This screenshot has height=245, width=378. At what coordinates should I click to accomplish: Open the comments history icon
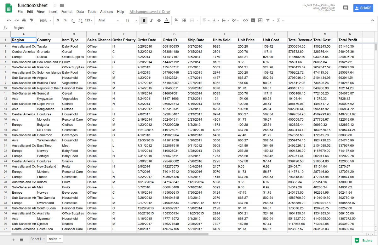click(346, 8)
